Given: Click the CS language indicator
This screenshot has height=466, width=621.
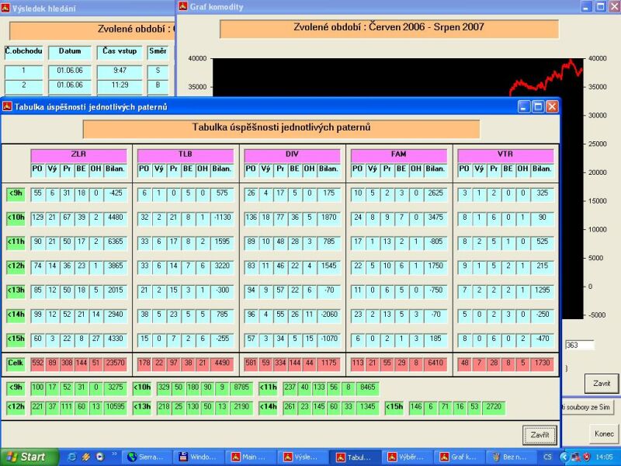Looking at the screenshot, I should click(547, 457).
